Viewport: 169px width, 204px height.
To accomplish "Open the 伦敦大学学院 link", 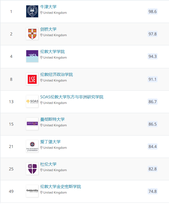I will coord(52,52).
